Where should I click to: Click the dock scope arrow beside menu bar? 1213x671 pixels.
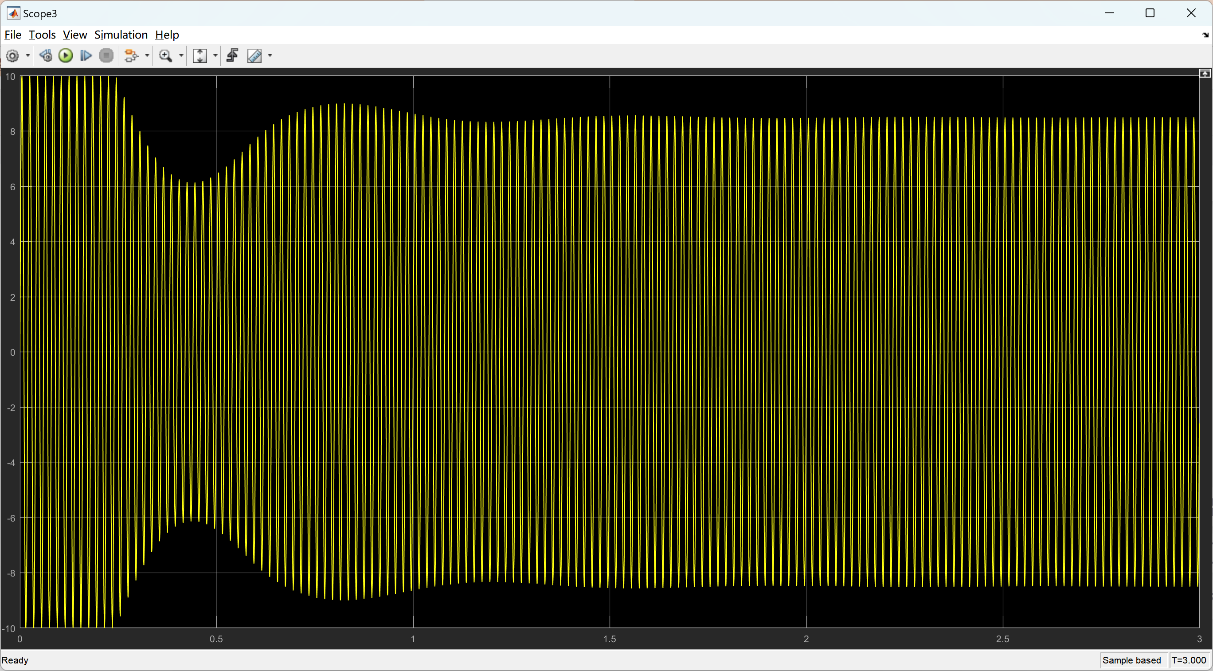pos(1205,35)
